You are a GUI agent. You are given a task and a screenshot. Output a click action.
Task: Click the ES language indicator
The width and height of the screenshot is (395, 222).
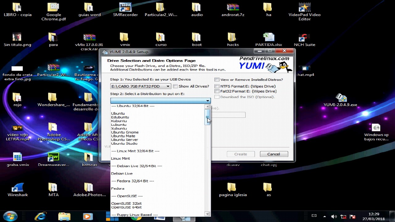[314, 216]
